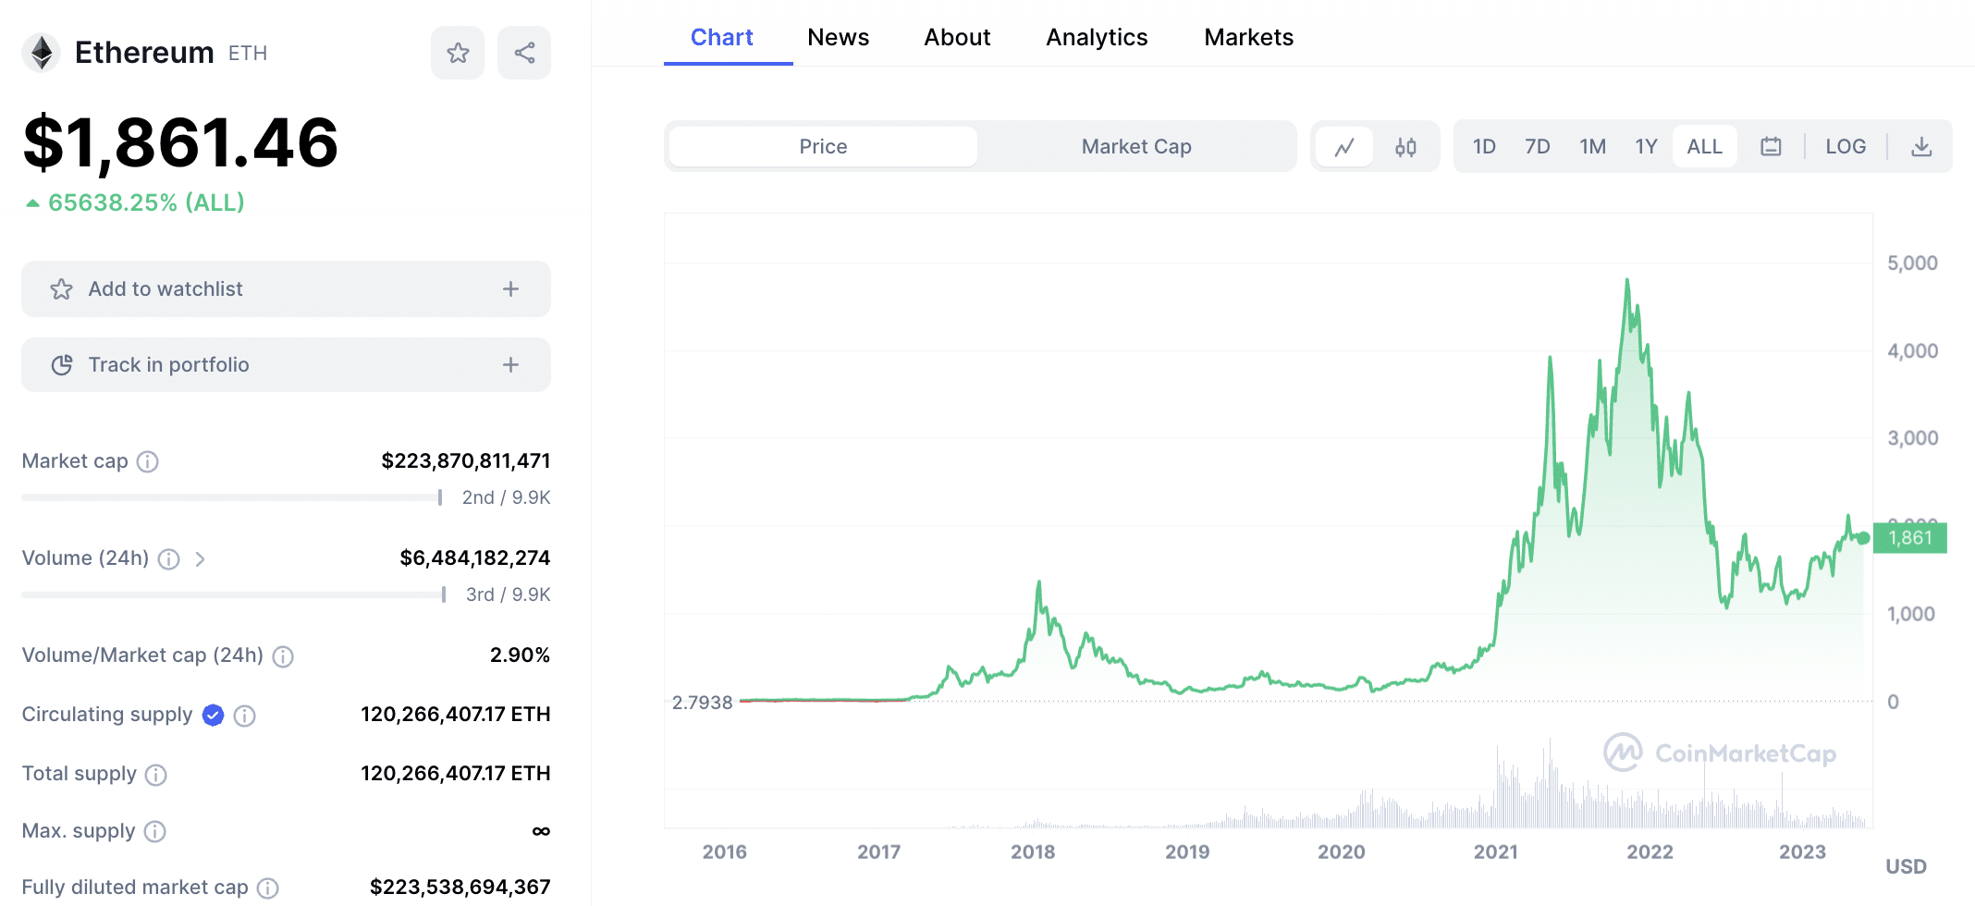The width and height of the screenshot is (1975, 906).
Task: Set chart range to 1Y
Action: (x=1646, y=146)
